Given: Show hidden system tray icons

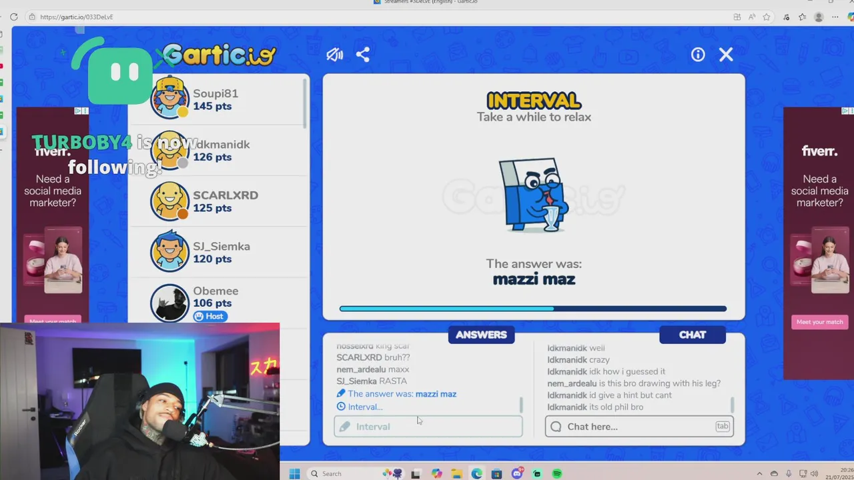Looking at the screenshot, I should click(759, 473).
